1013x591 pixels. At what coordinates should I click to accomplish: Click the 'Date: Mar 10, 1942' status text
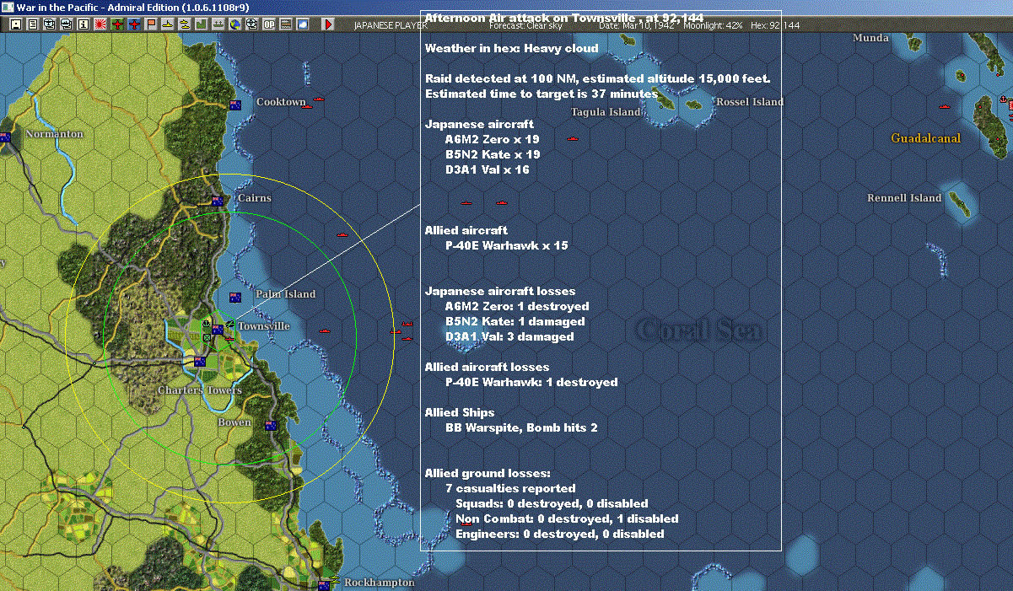[637, 25]
